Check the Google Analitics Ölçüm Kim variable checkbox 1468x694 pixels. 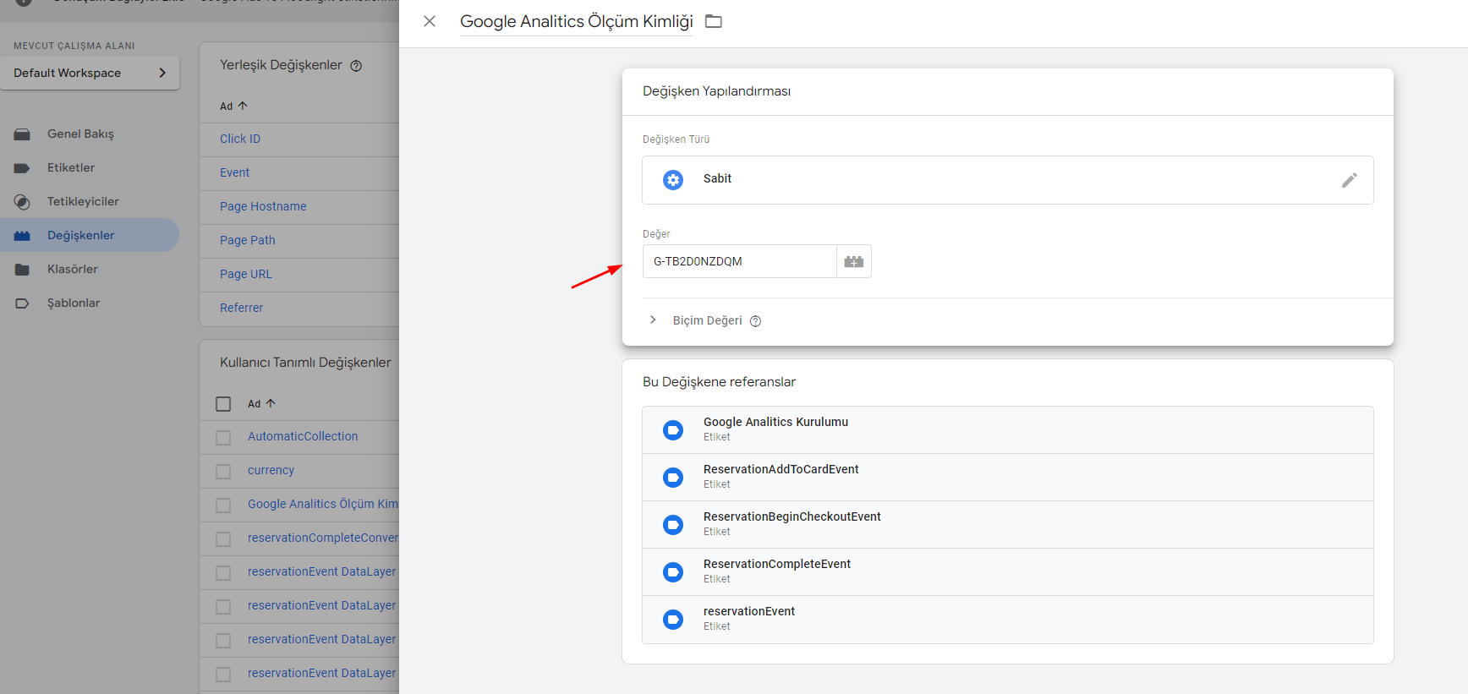click(x=223, y=505)
